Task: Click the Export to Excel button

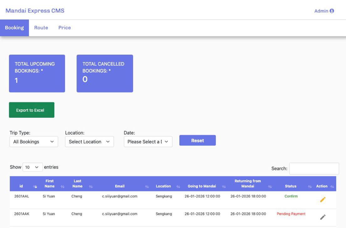Action: [x=32, y=110]
